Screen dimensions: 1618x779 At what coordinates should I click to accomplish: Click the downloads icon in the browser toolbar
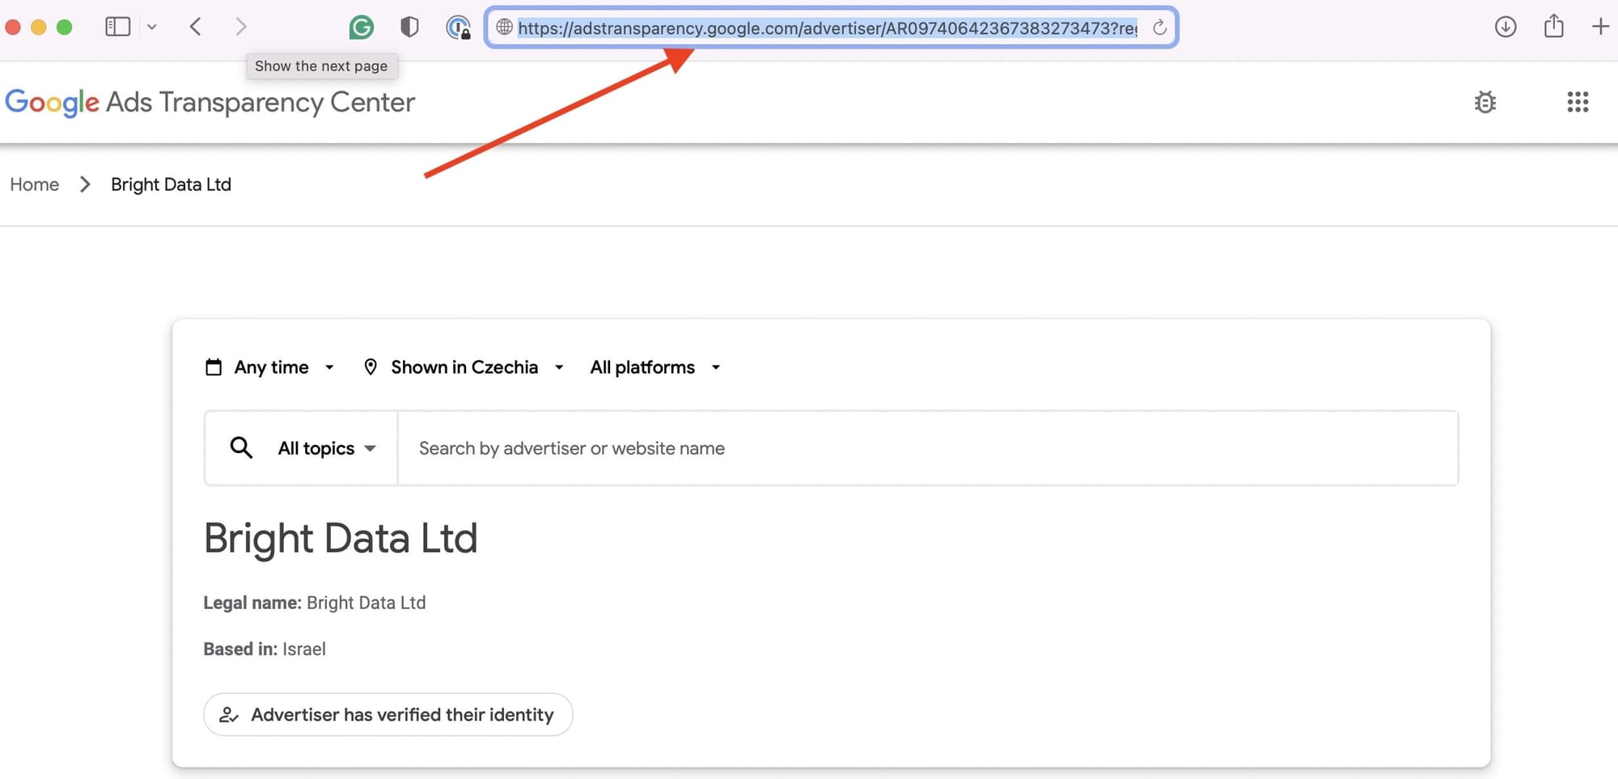click(1506, 27)
